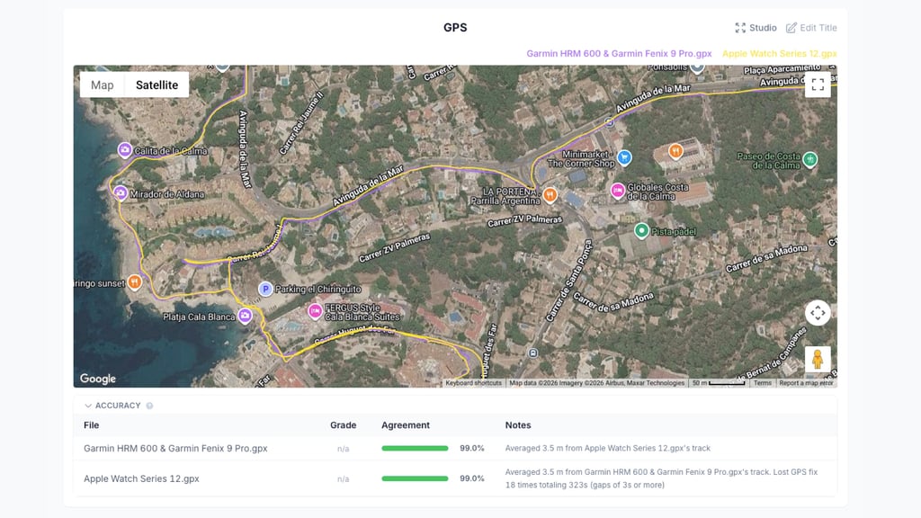
Task: Click Garmin row 99.0% value
Action: point(471,448)
